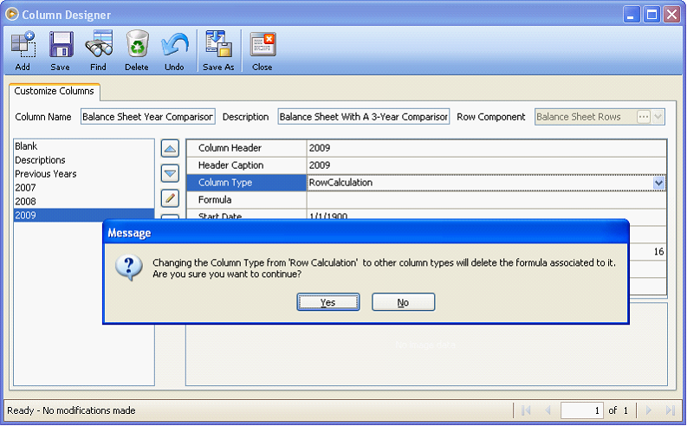Move selected column down with arrow button
Screen dimensions: 687x426
[x=170, y=173]
